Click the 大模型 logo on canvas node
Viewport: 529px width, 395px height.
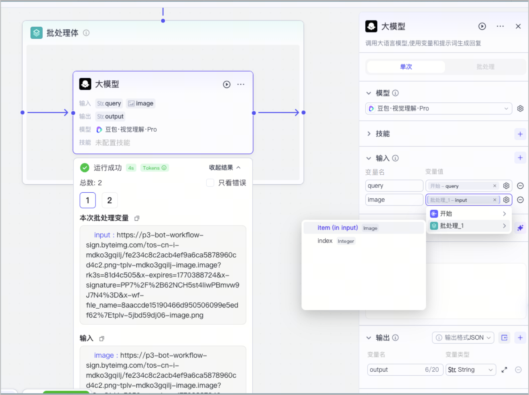tap(85, 84)
